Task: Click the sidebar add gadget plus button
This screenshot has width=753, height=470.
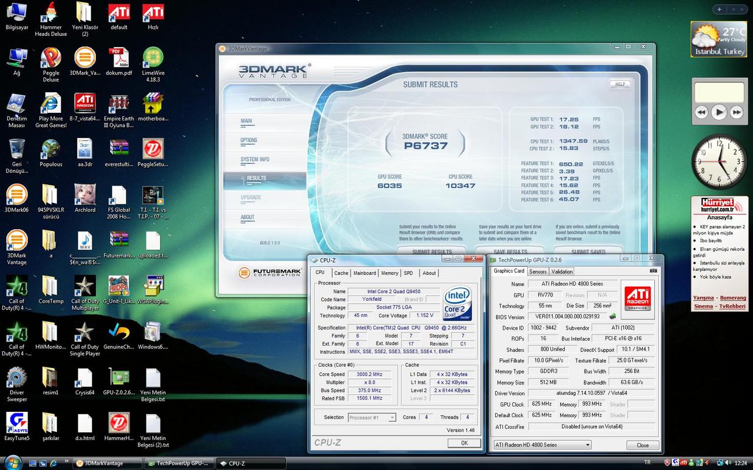Action: pyautogui.click(x=719, y=9)
